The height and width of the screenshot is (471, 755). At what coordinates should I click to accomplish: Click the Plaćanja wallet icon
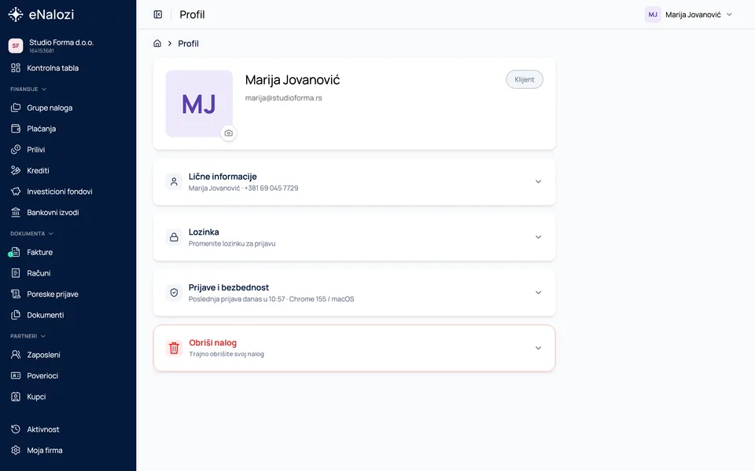16,128
